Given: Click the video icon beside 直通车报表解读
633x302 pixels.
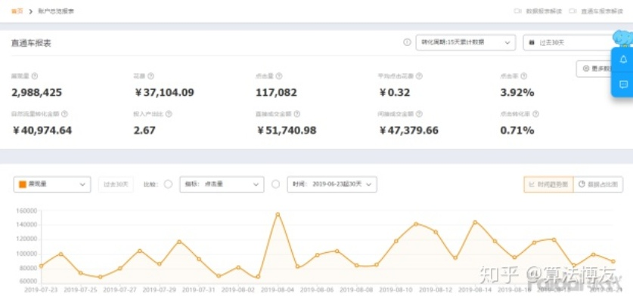Looking at the screenshot, I should (572, 11).
